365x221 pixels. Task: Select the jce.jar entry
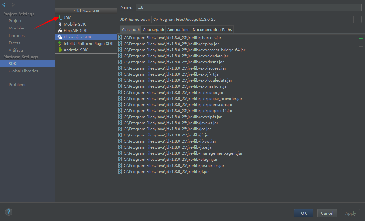pyautogui.click(x=165, y=129)
